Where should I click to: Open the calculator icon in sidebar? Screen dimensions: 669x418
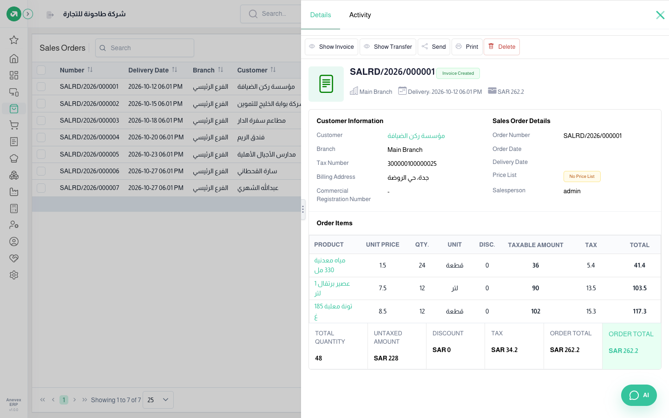point(14,209)
